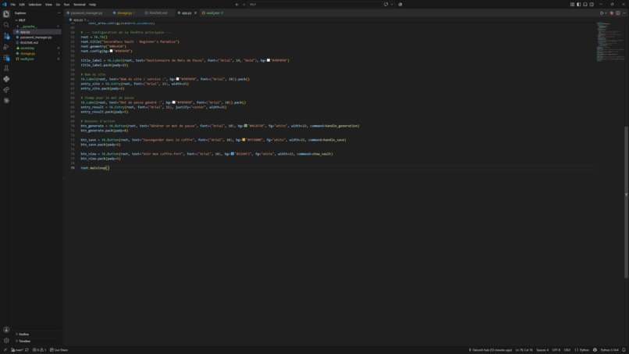The width and height of the screenshot is (629, 354).
Task: Open the Search view in the activity bar
Action: pyautogui.click(x=6, y=25)
